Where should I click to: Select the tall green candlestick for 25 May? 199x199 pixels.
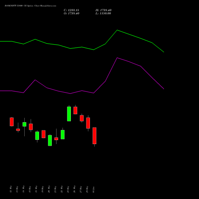click(69, 114)
